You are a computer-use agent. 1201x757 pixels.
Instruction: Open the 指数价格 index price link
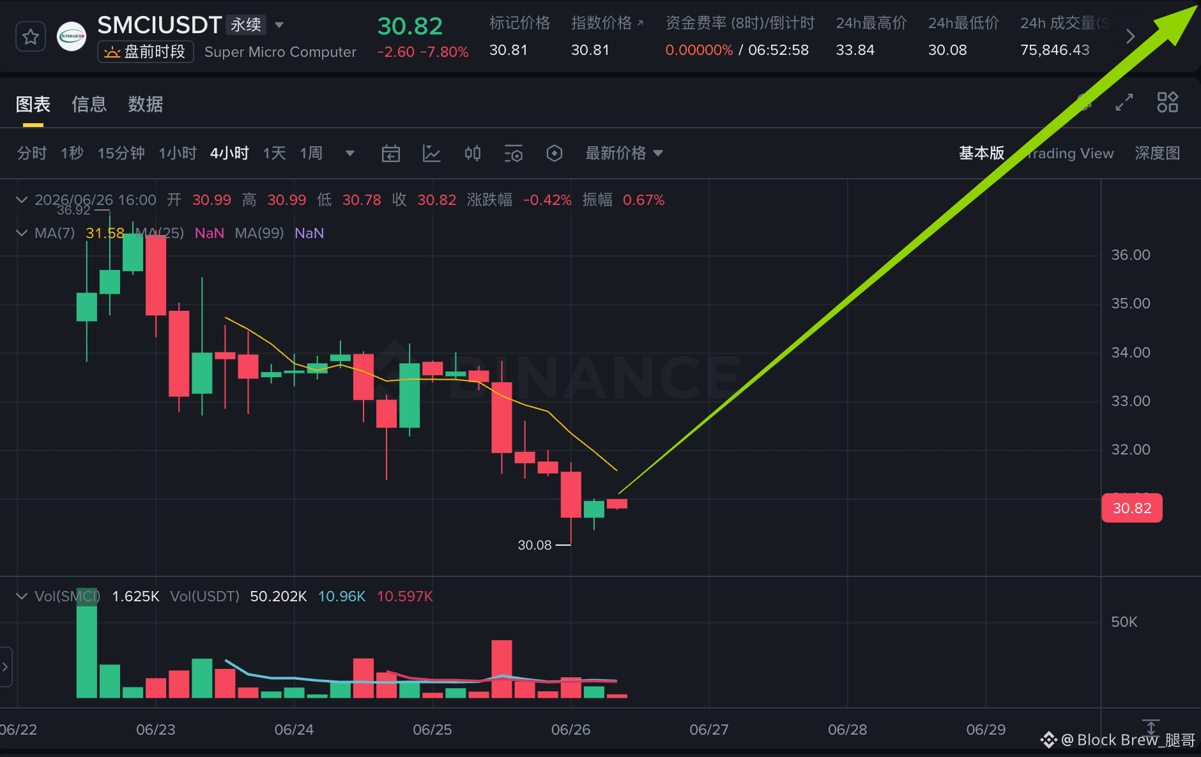[607, 24]
